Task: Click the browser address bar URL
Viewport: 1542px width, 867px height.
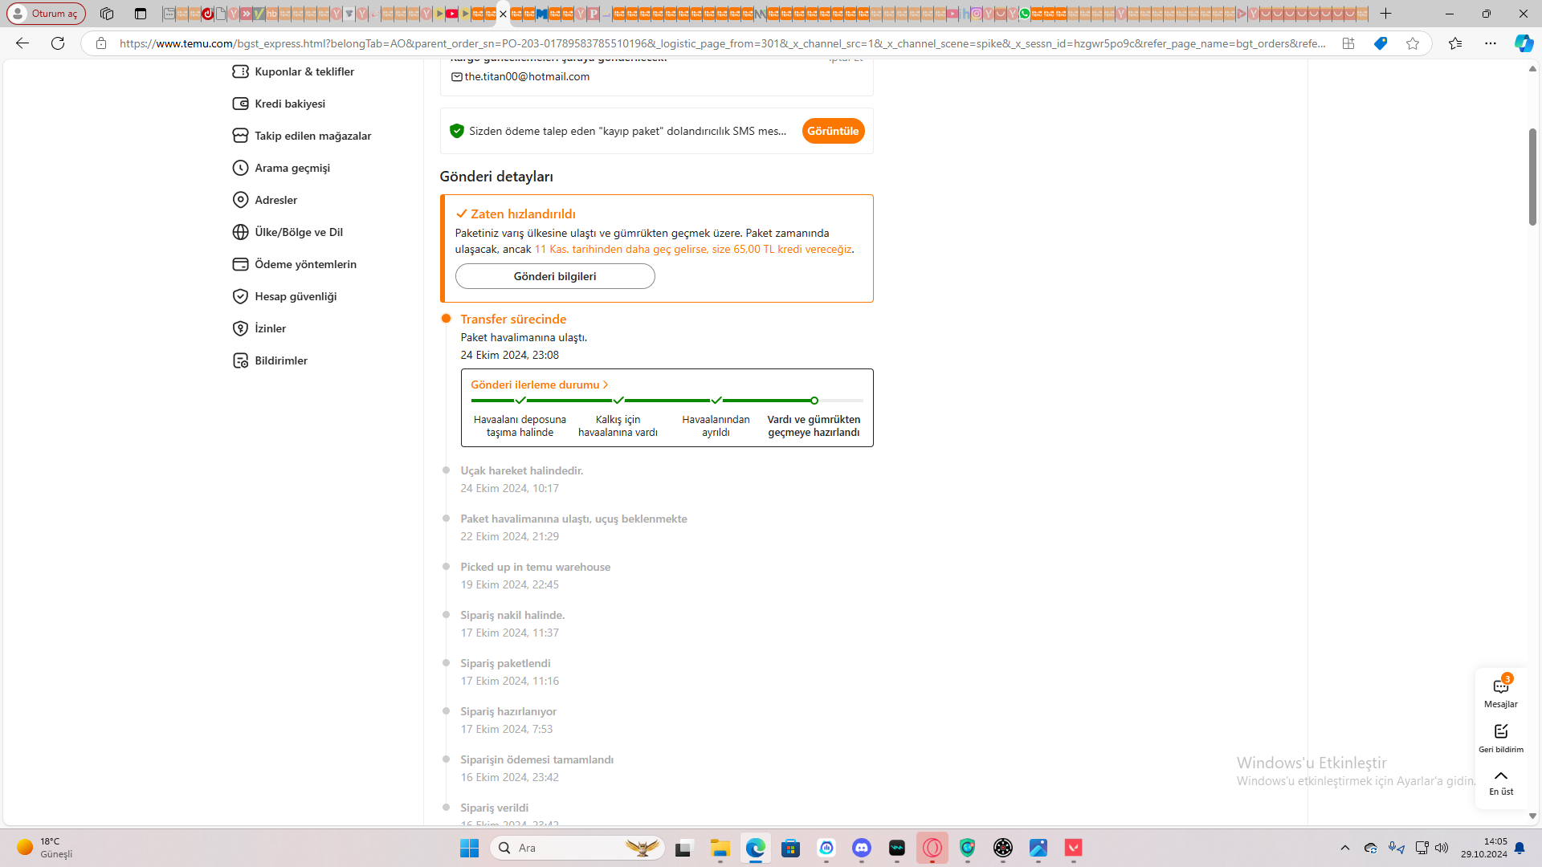Action: point(722,43)
